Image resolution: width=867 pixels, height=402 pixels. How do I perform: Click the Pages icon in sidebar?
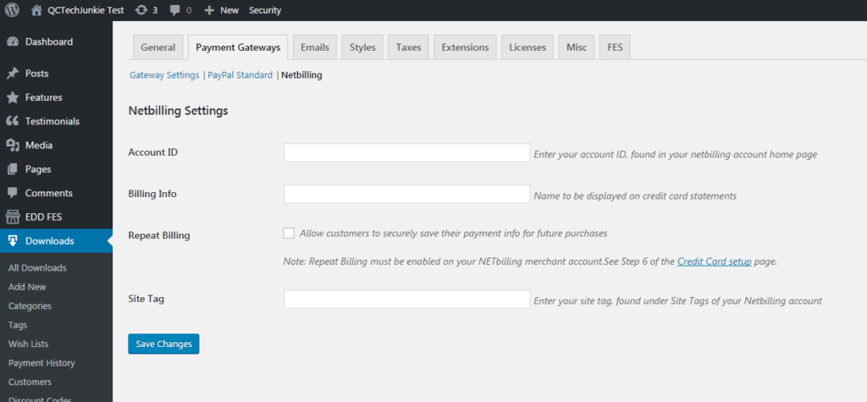point(13,169)
